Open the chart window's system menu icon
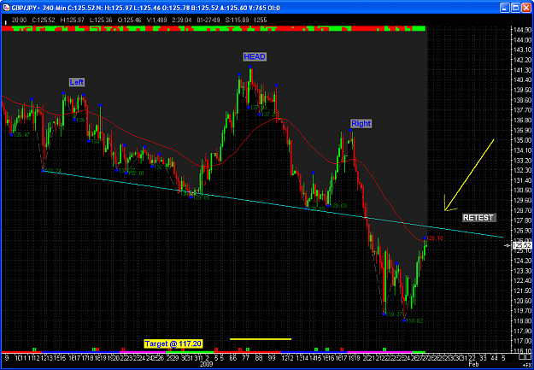This screenshot has height=370, width=534. click(x=6, y=8)
